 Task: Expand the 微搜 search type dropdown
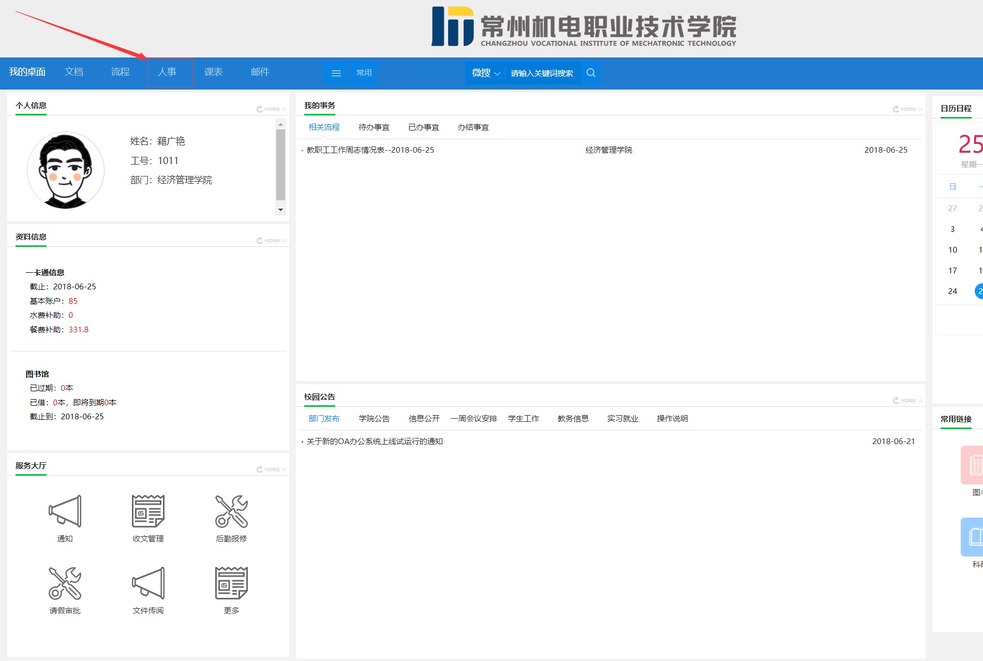(x=485, y=73)
